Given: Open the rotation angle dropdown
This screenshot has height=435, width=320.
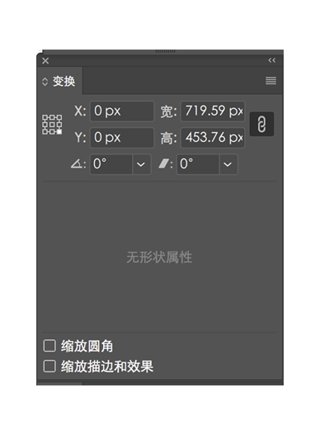Looking at the screenshot, I should (141, 164).
